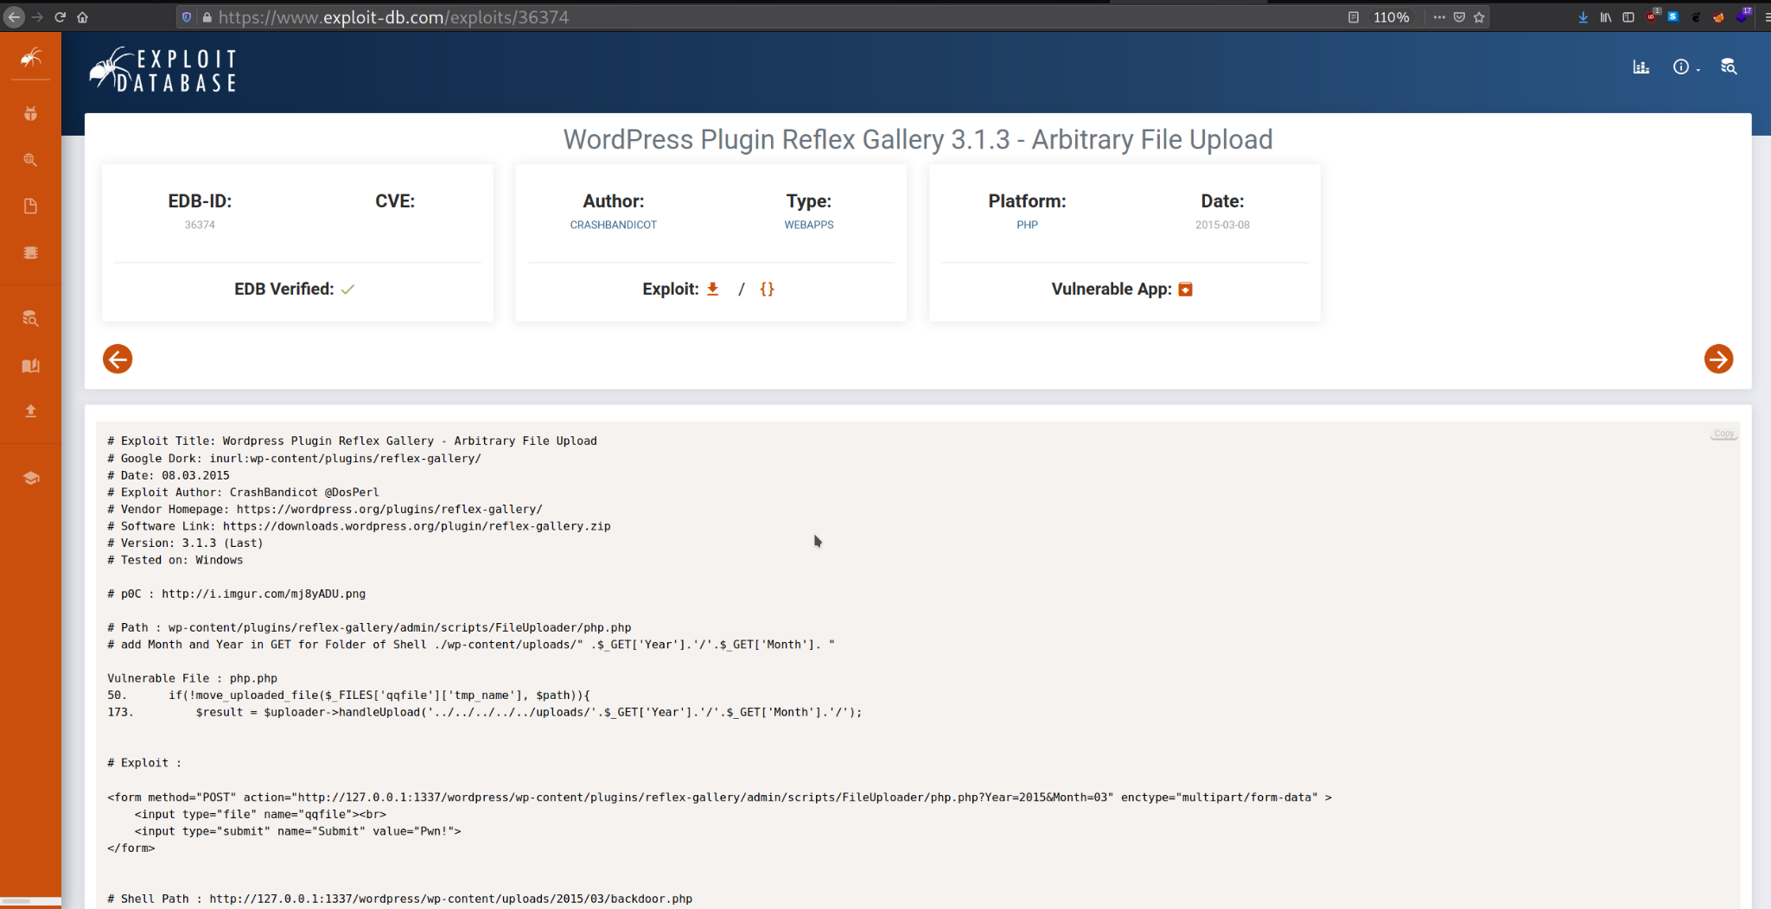Open the Search EDB database-search sidebar icon
This screenshot has width=1771, height=909.
31,318
